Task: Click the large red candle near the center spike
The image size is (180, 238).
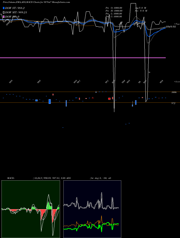Action: click(x=109, y=99)
